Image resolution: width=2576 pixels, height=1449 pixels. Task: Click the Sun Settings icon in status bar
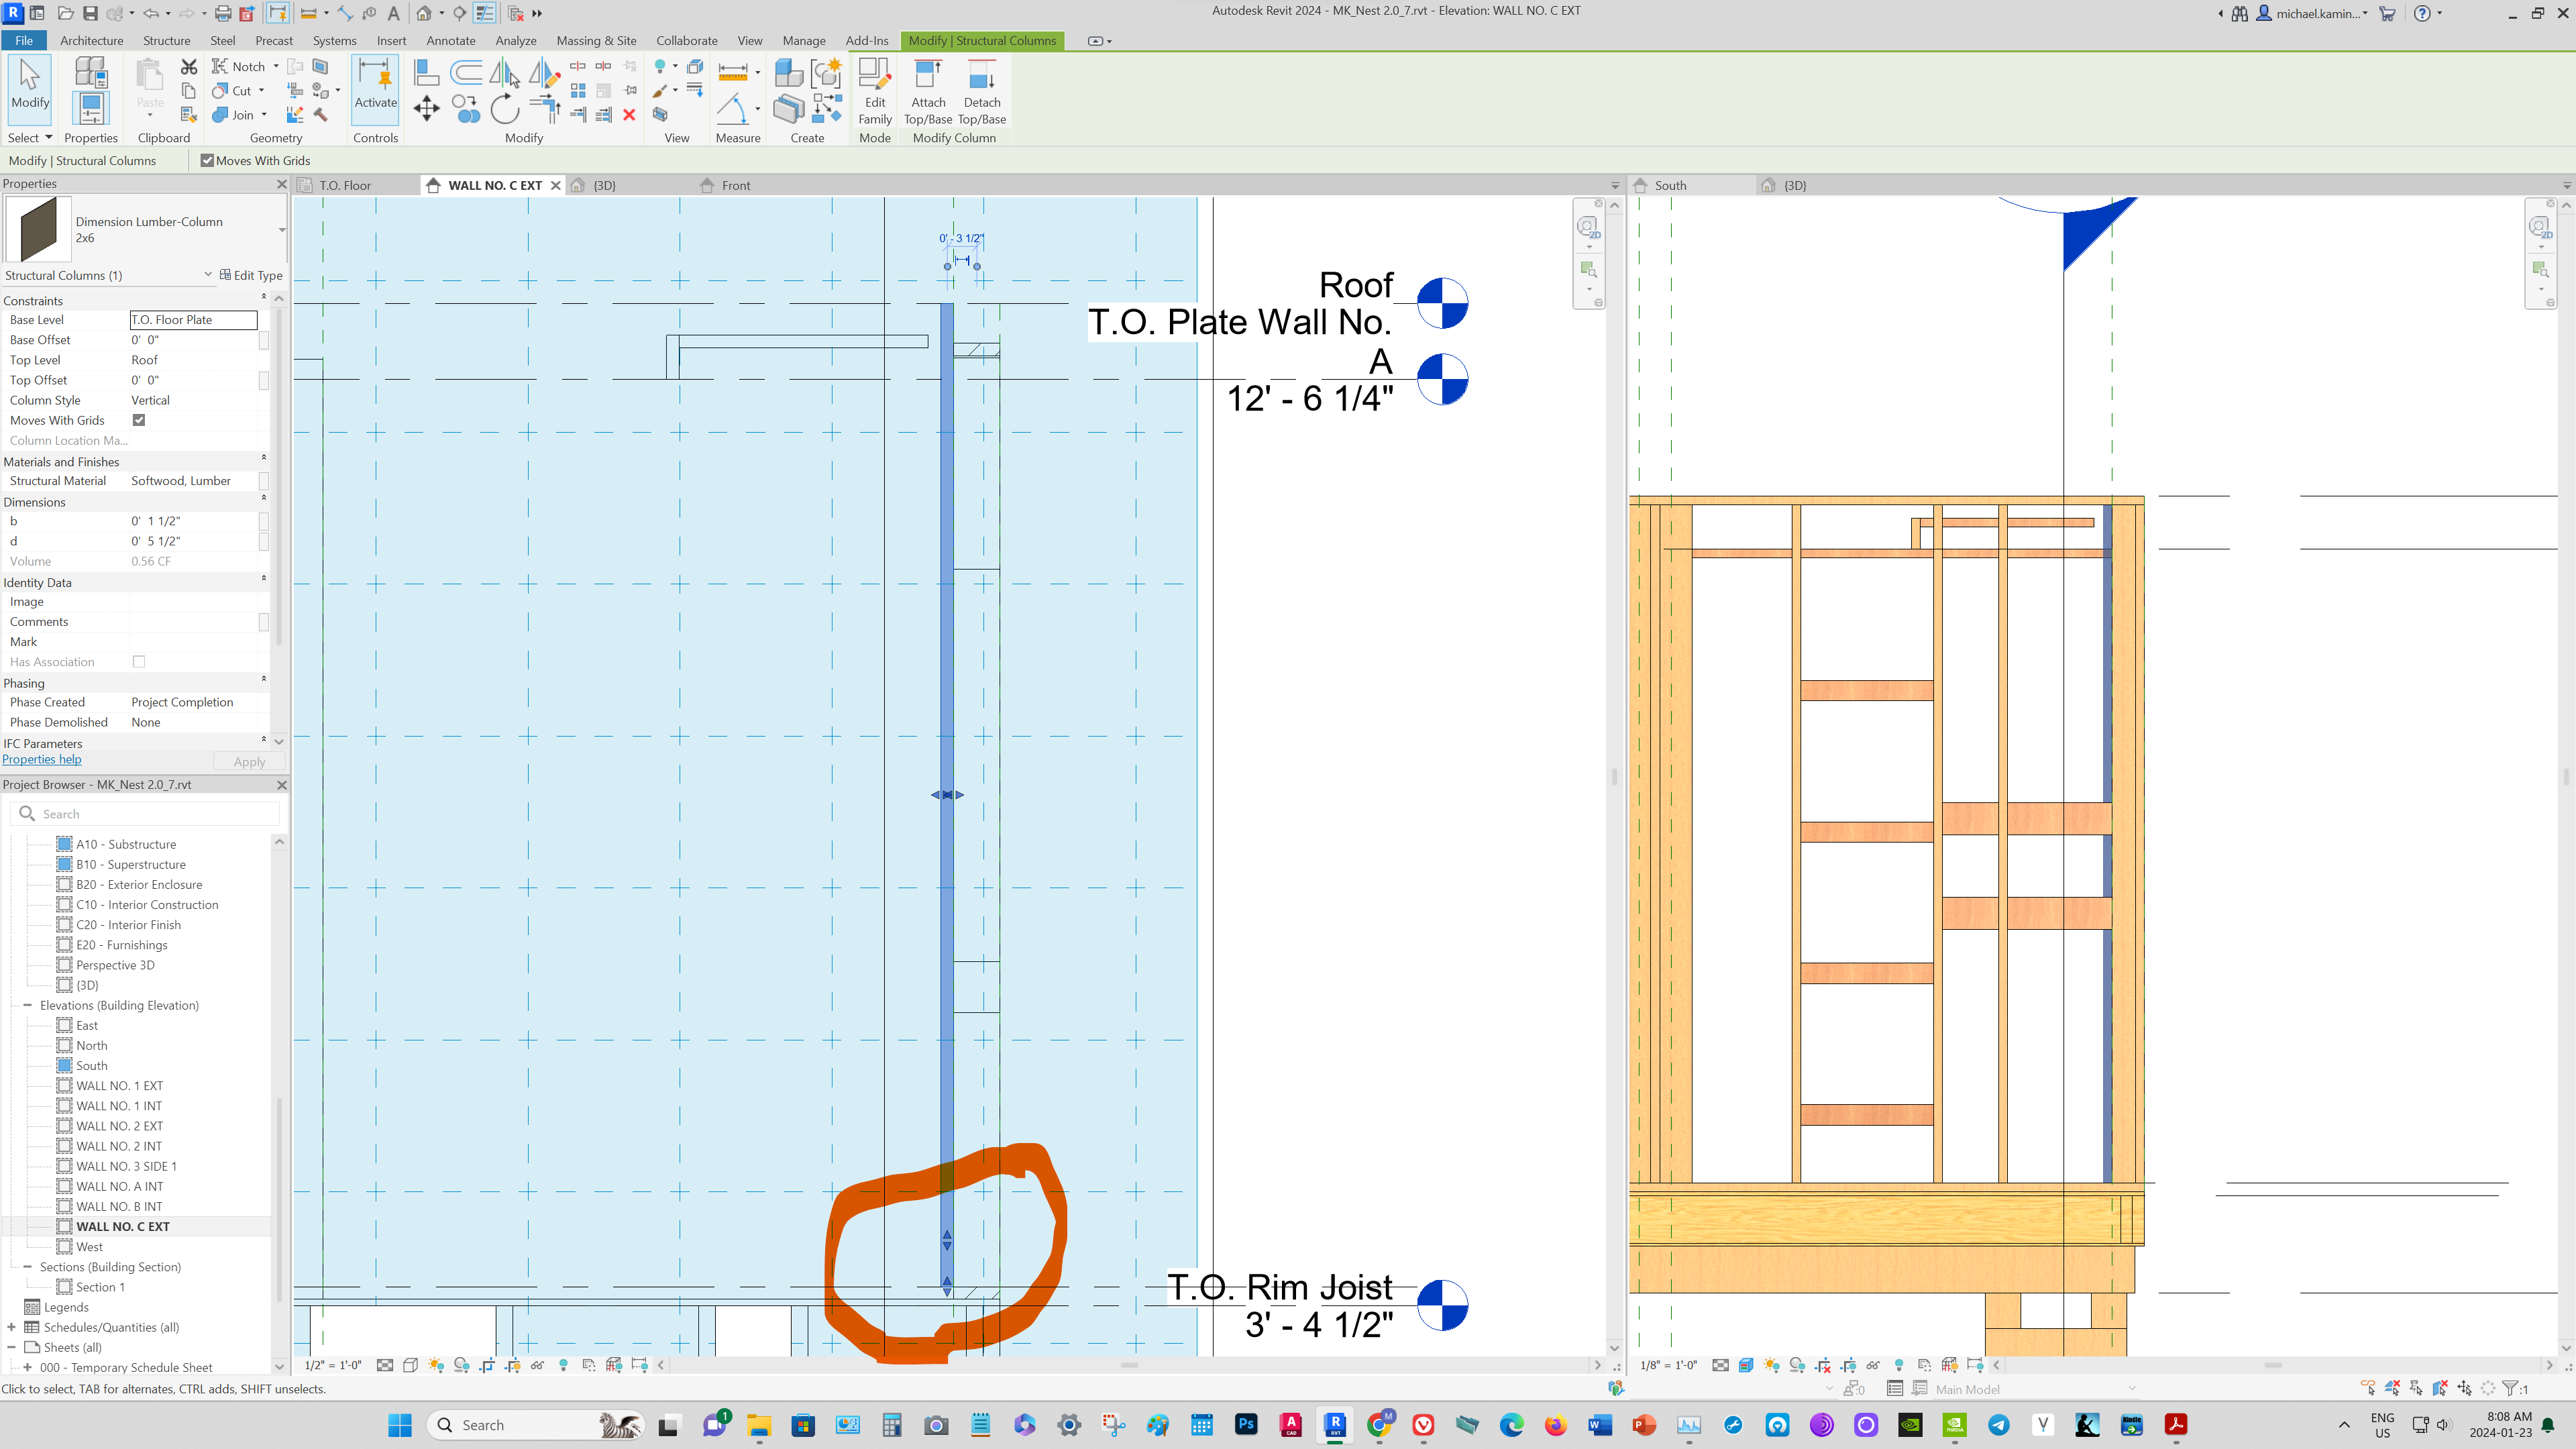436,1366
